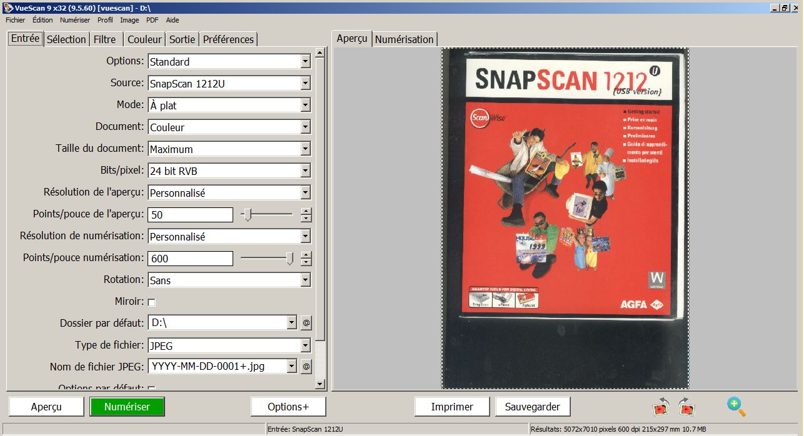The width and height of the screenshot is (804, 436).
Task: Click the Points/pouce de l'aperçu value field
Action: [190, 215]
